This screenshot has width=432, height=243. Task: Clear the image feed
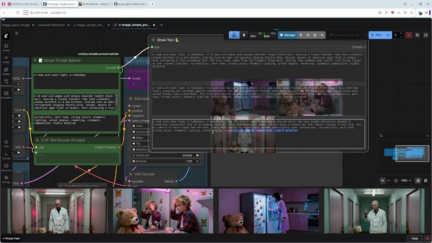[415, 239]
